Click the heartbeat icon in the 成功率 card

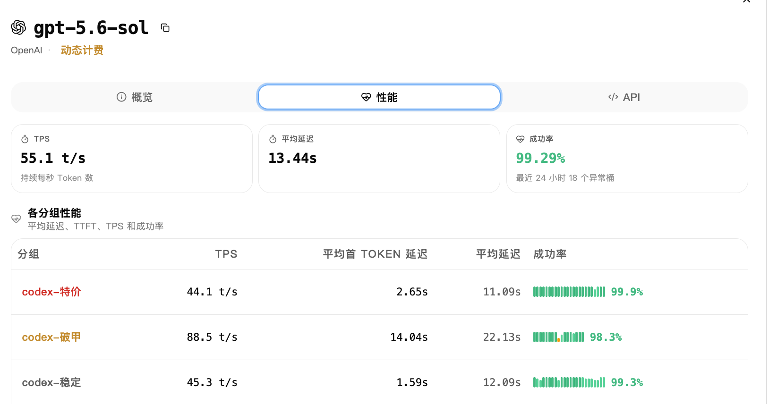(520, 139)
